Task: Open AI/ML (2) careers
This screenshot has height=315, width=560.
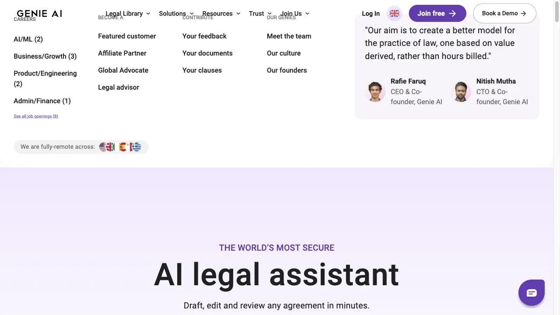Action: pos(28,39)
